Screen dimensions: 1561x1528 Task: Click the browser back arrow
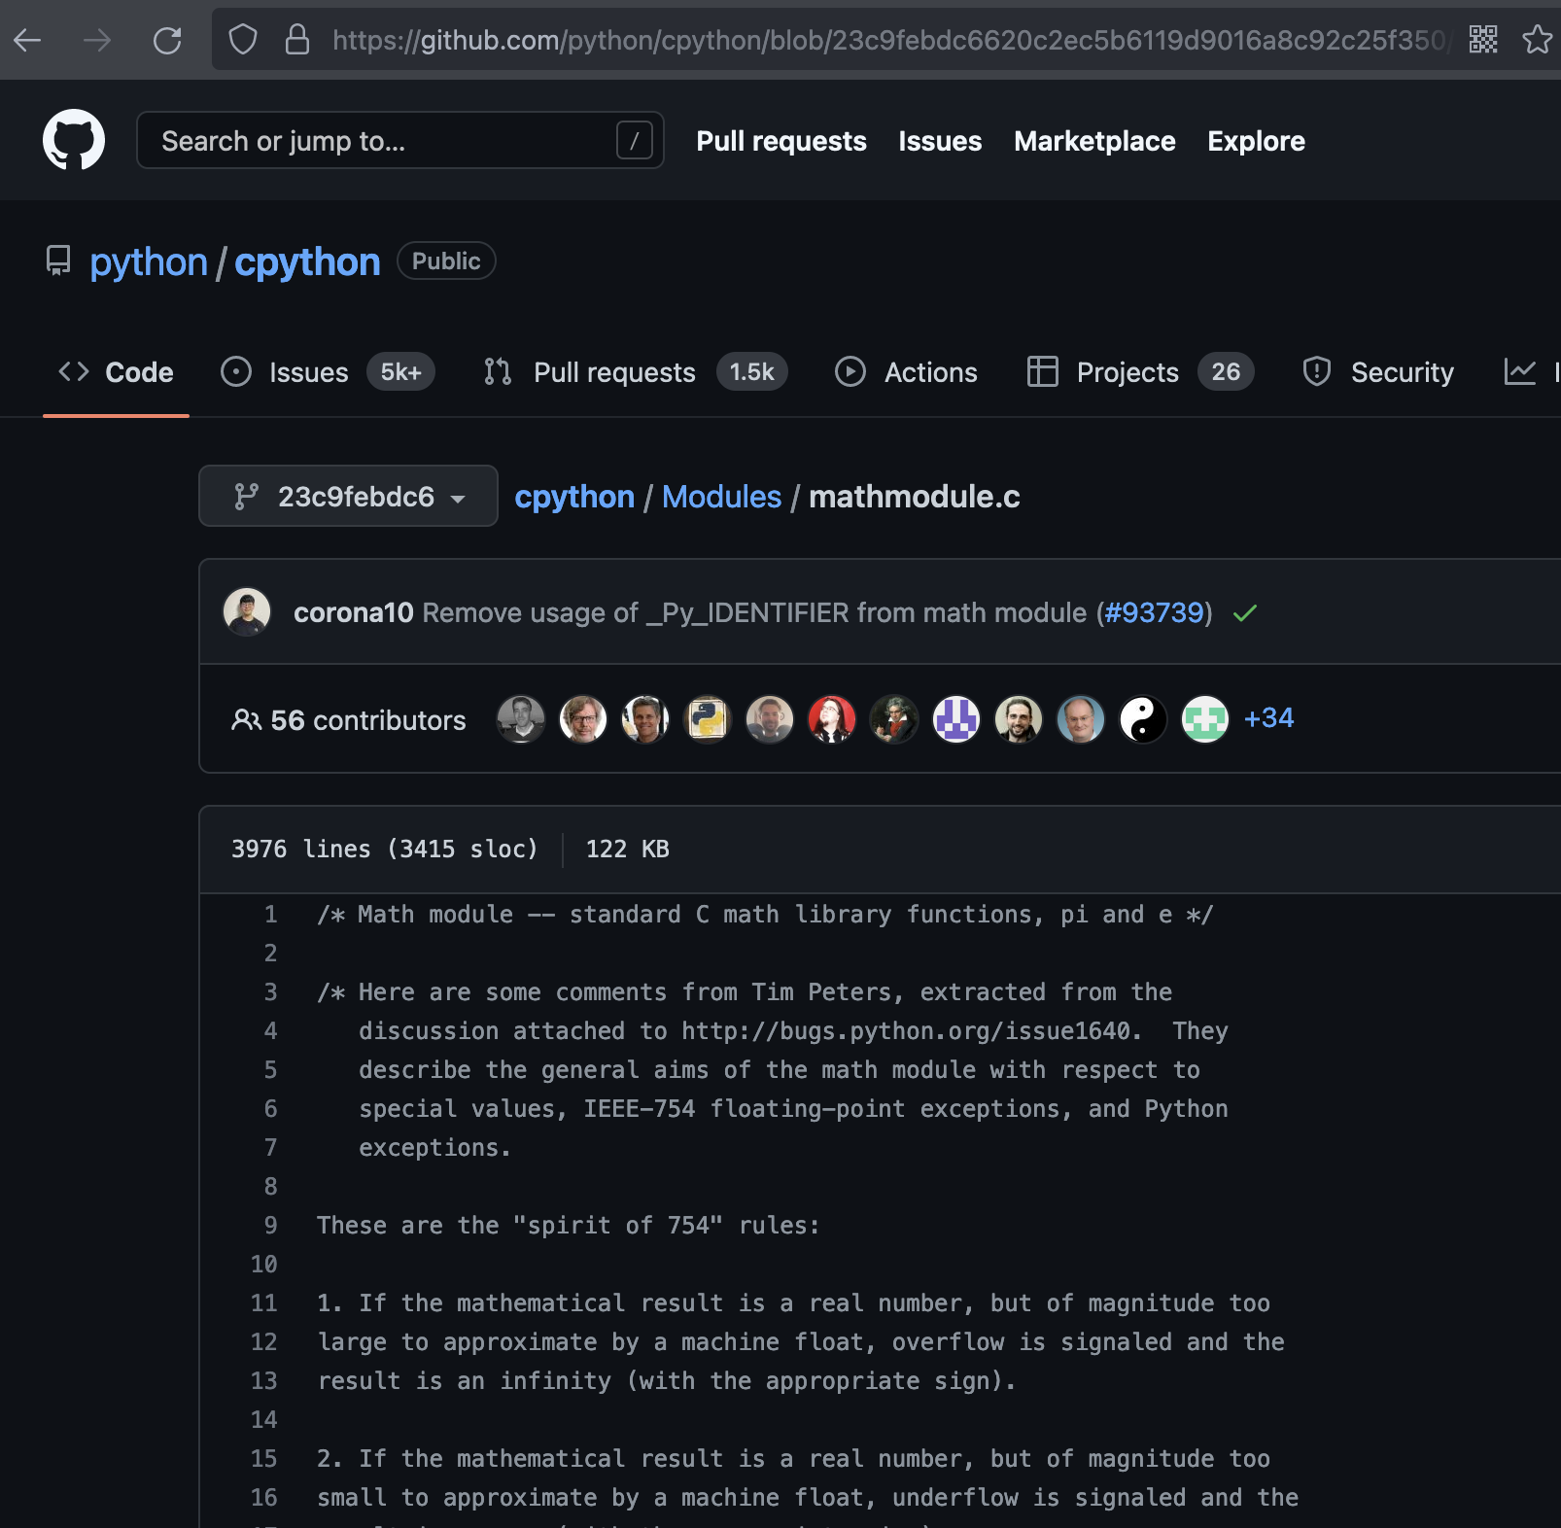pyautogui.click(x=27, y=40)
